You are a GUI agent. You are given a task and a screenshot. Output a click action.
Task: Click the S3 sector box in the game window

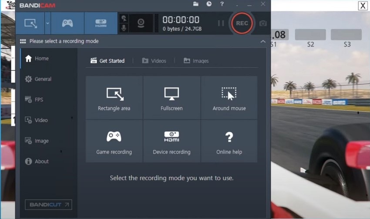pyautogui.click(x=346, y=35)
